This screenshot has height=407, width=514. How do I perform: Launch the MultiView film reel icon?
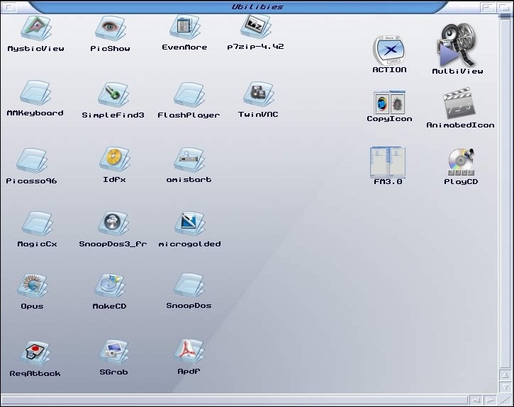457,45
